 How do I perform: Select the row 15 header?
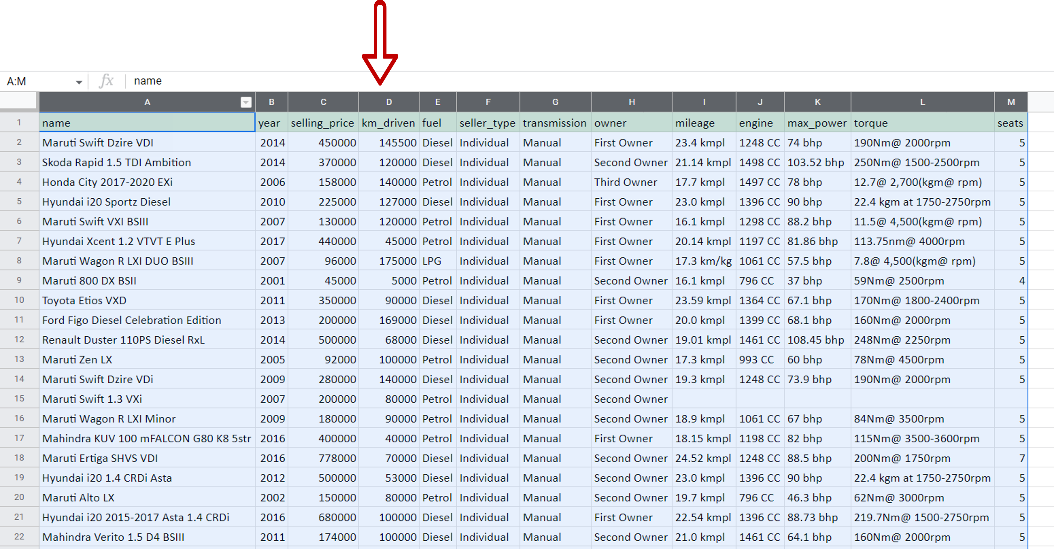coord(19,399)
